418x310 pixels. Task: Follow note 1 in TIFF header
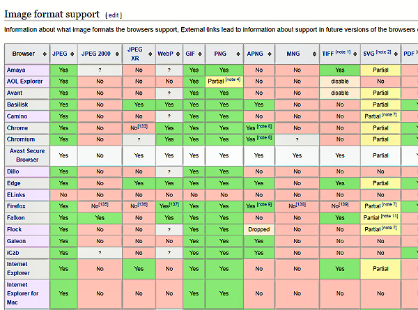(343, 52)
